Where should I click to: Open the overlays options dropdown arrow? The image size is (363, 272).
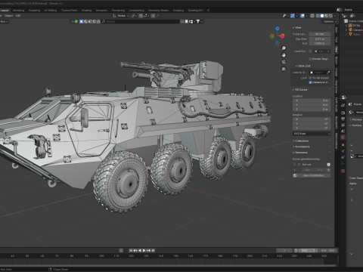tap(306, 16)
